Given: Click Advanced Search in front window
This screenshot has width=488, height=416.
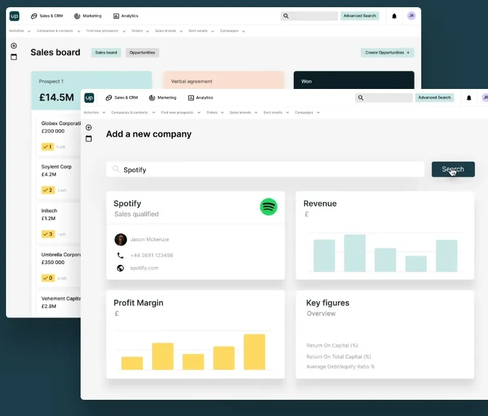Looking at the screenshot, I should (x=434, y=97).
